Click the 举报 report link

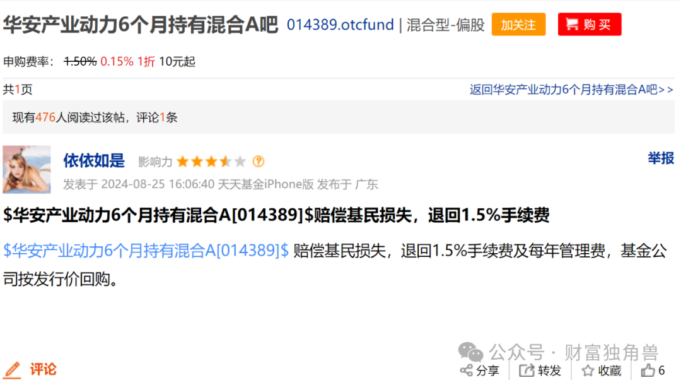click(661, 158)
